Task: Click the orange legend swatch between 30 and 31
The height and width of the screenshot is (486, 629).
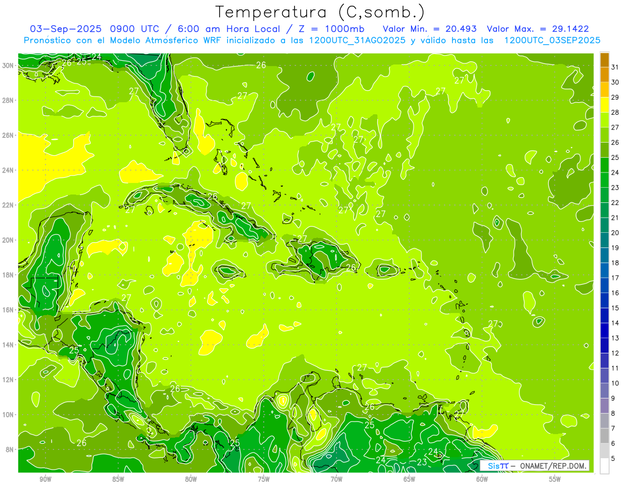Action: (x=604, y=74)
